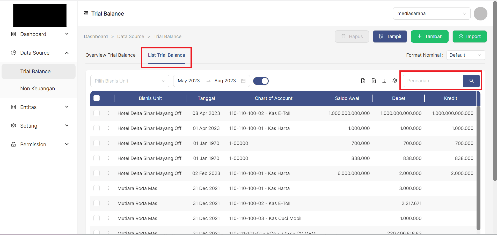The width and height of the screenshot is (497, 235).
Task: Export the table as Excel
Action: (x=374, y=81)
